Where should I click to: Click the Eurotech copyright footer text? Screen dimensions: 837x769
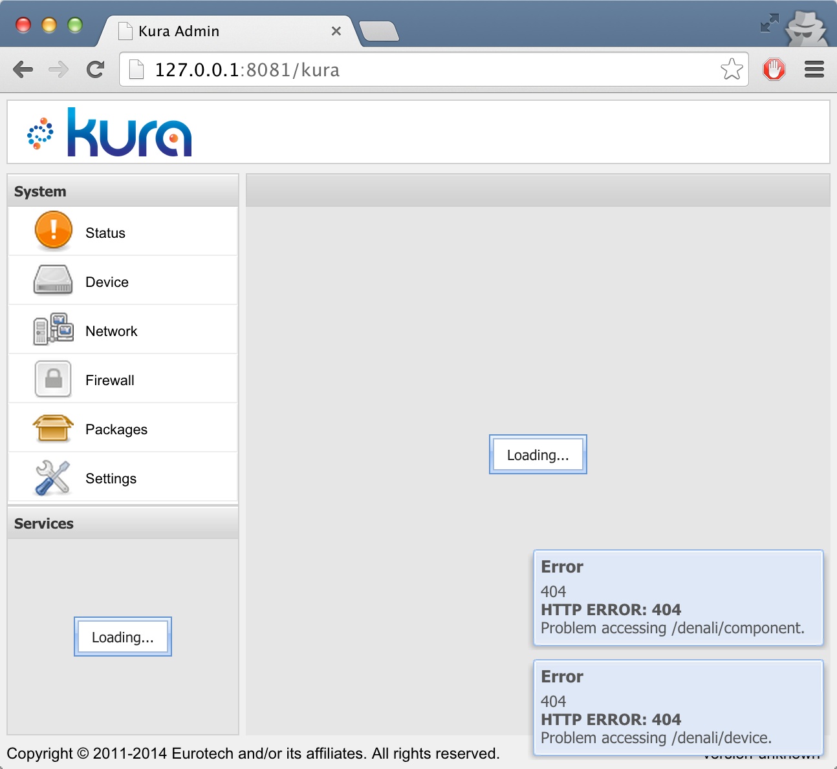tap(253, 753)
